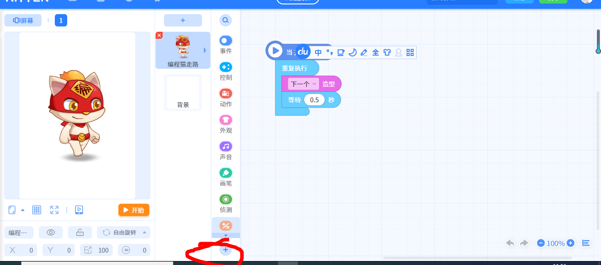
Task: Expand the 编程猫走路 sprite side arrow
Action: pyautogui.click(x=205, y=51)
